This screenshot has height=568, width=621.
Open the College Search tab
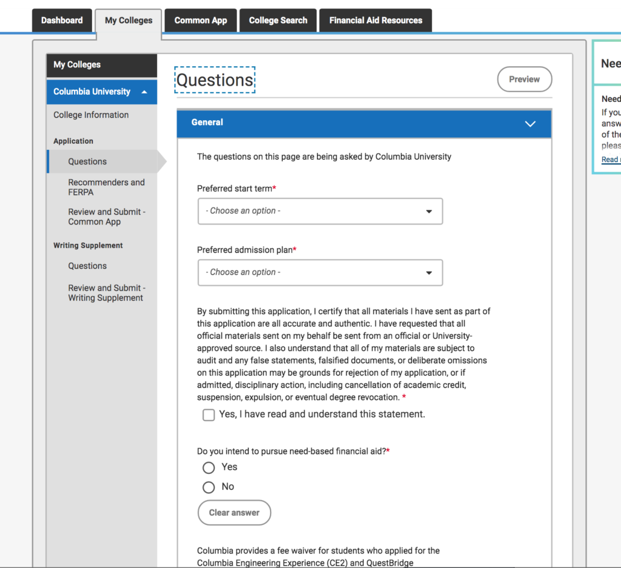pos(278,20)
